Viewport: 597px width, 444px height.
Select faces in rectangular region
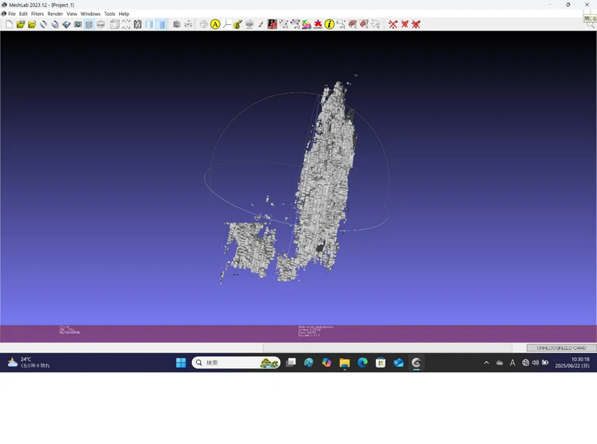352,24
